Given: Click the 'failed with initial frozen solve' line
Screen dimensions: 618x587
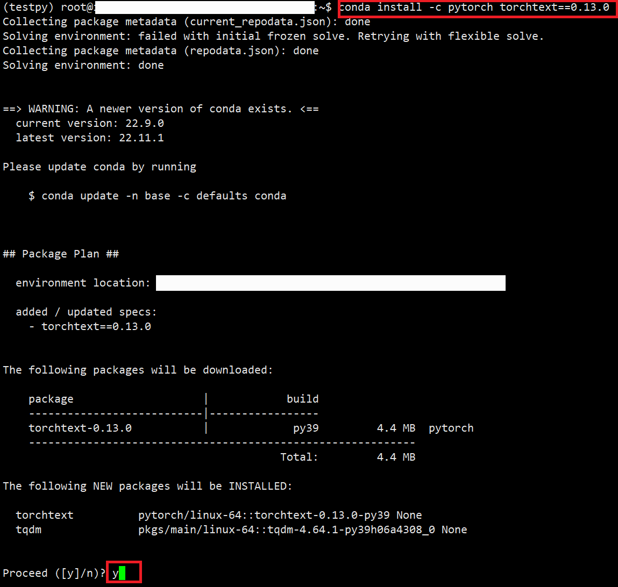Looking at the screenshot, I should tap(273, 37).
